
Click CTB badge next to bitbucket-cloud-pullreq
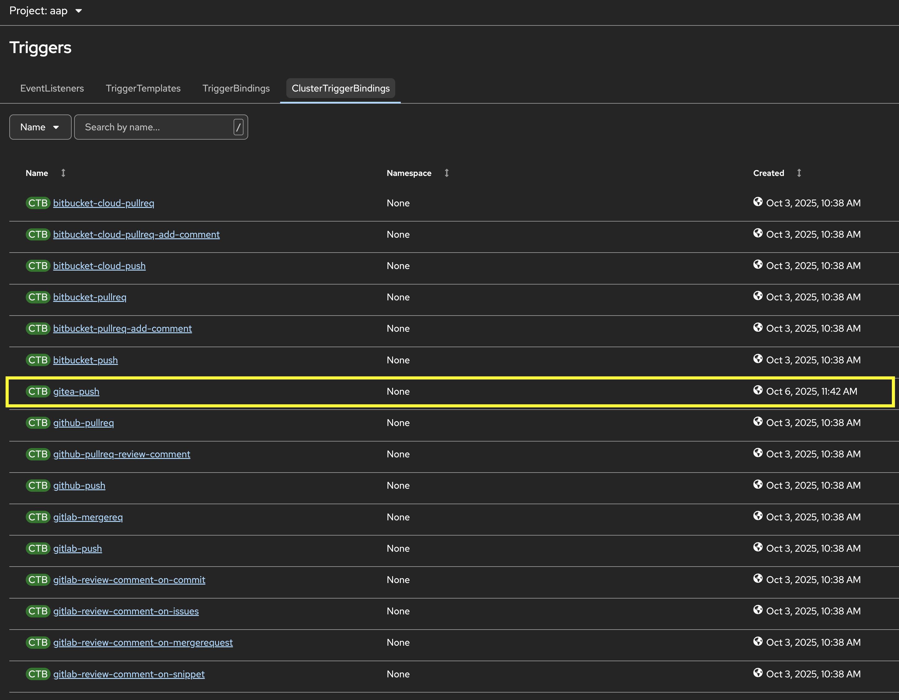(x=38, y=203)
